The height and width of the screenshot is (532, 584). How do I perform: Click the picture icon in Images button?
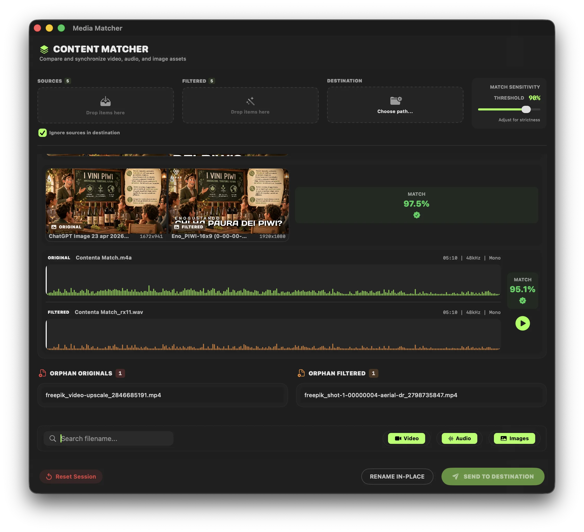504,438
